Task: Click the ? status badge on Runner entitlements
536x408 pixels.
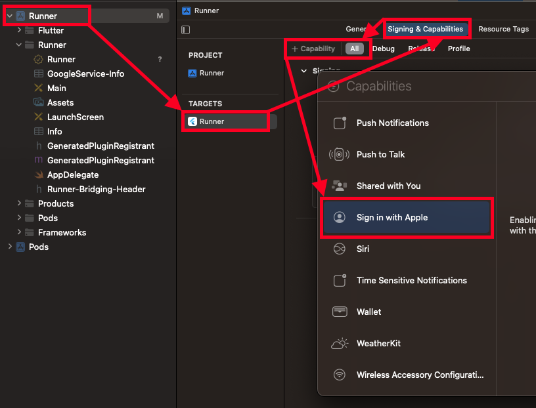Action: click(160, 60)
